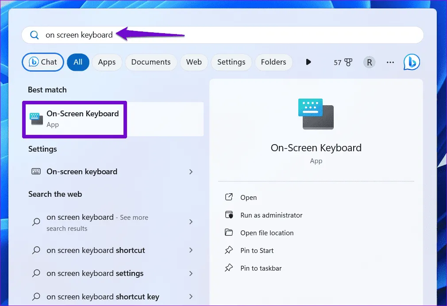
Task: Switch to the Documents filter tab
Action: pyautogui.click(x=151, y=62)
